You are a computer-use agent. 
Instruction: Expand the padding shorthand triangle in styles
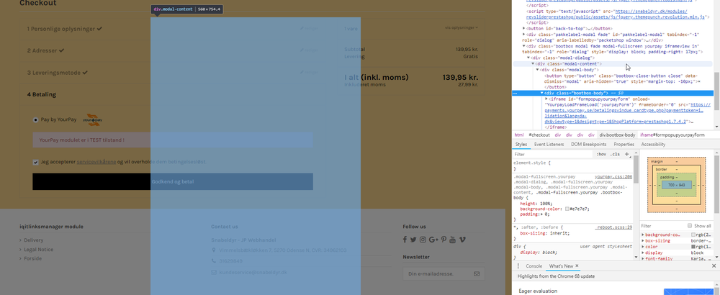541,214
